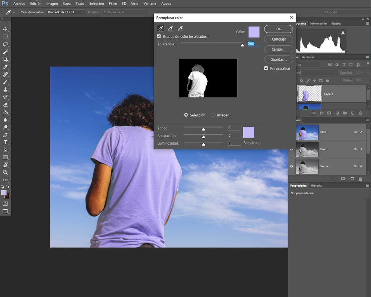The image size is (371, 297).
Task: Select the Brush tool in the left toolbar
Action: pos(5,82)
